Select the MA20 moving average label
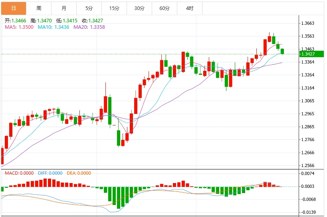The width and height of the screenshot is (327, 217). click(x=89, y=27)
